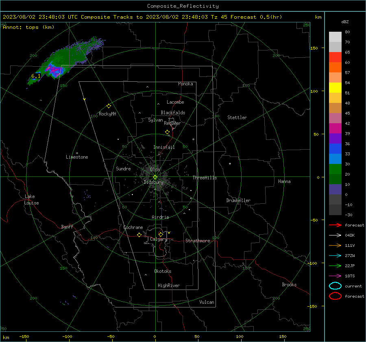
Task: Click the Calgary city label
Action: [159, 239]
